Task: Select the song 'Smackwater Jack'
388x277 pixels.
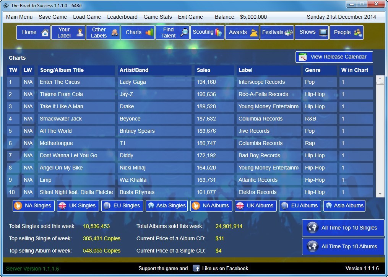Action: [x=76, y=119]
